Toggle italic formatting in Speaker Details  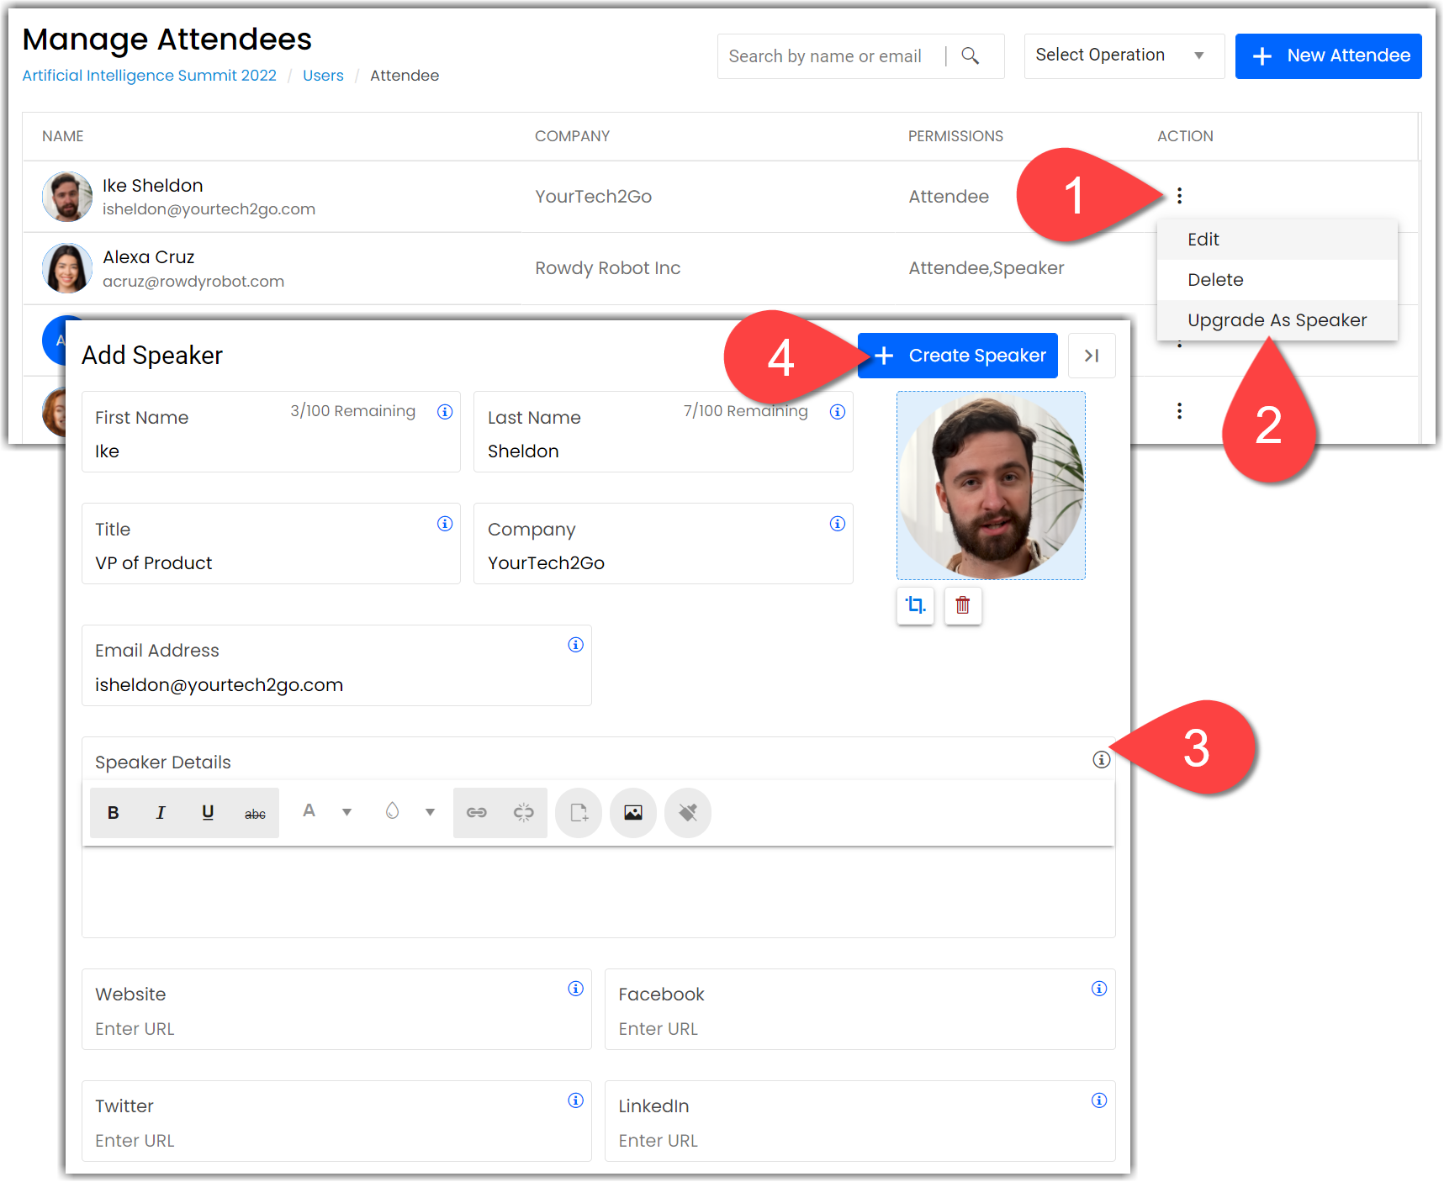161,812
